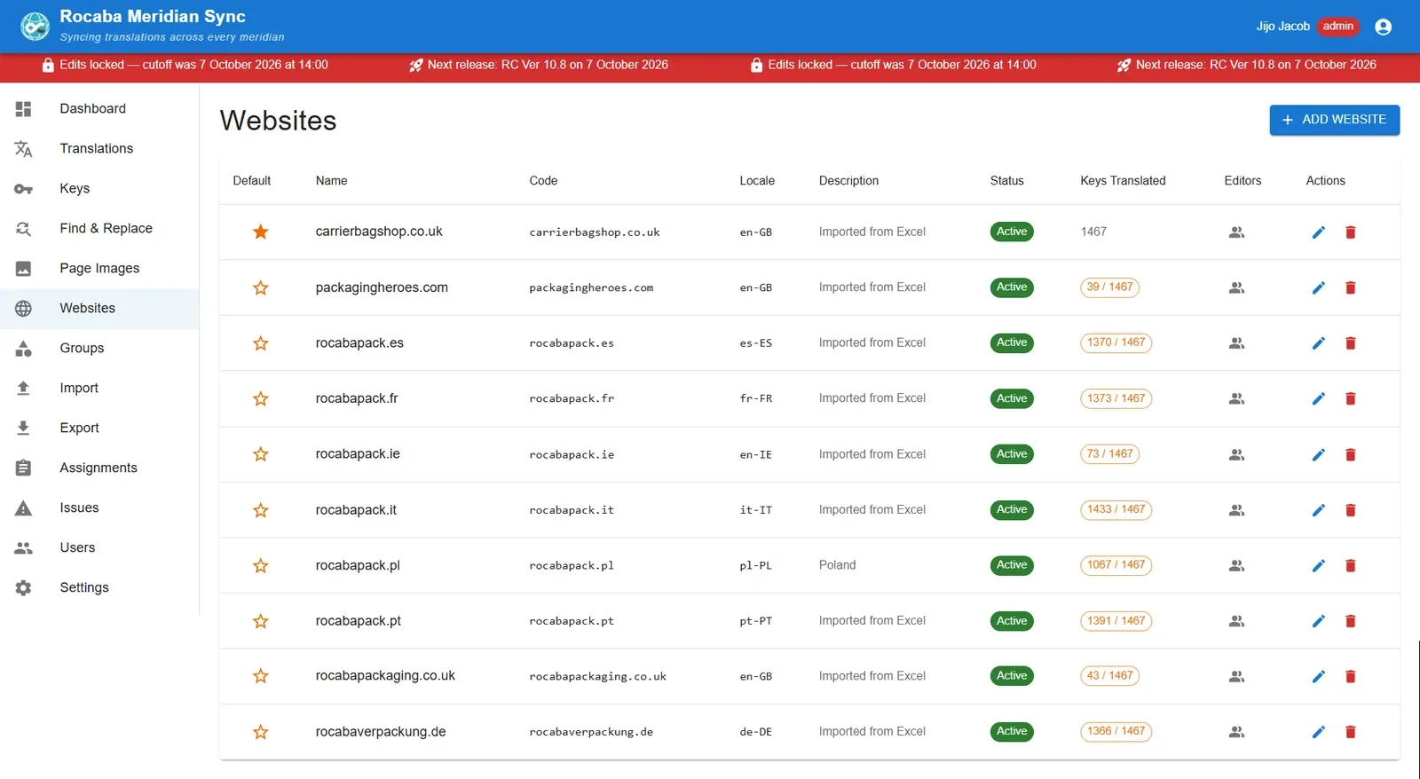
Task: Click the pencil icon for rocabapack.fr
Action: [x=1318, y=399]
